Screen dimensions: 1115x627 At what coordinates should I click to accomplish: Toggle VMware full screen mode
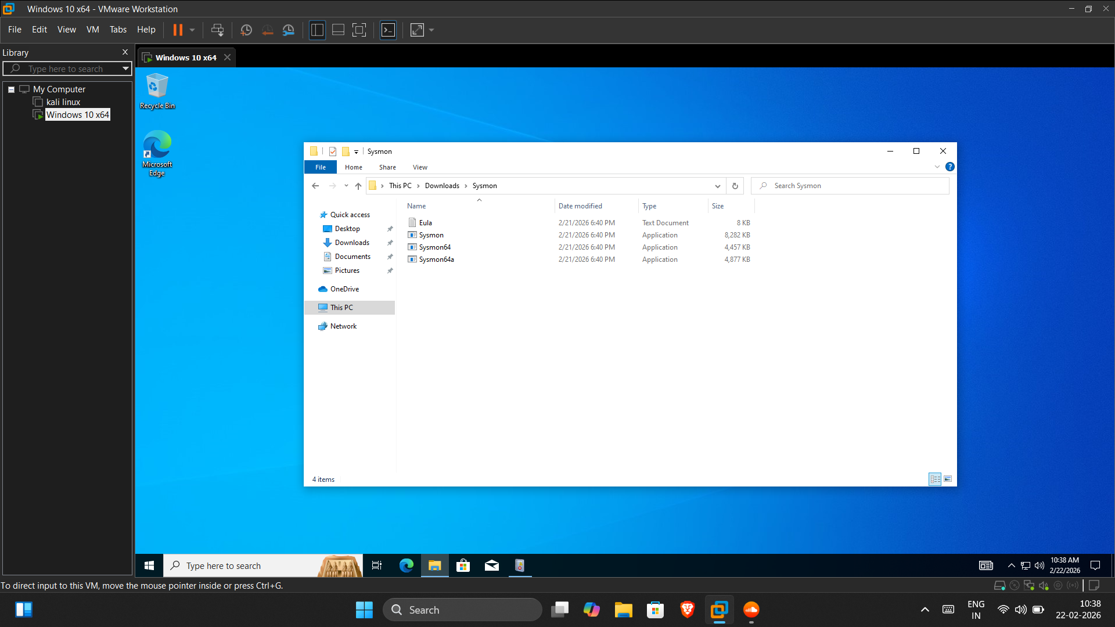[359, 30]
